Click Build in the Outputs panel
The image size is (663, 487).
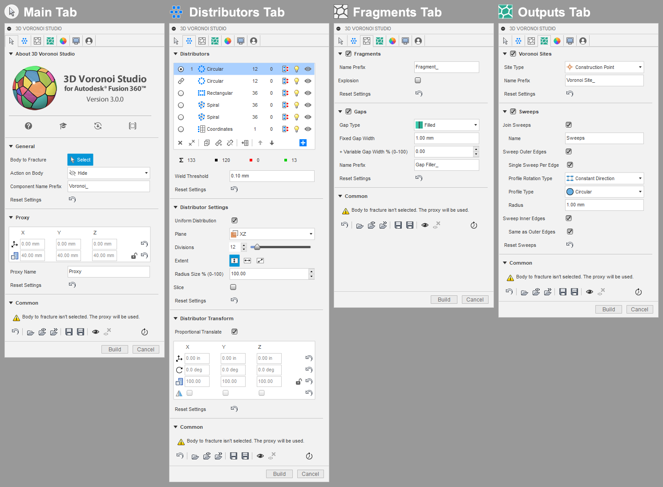click(609, 310)
